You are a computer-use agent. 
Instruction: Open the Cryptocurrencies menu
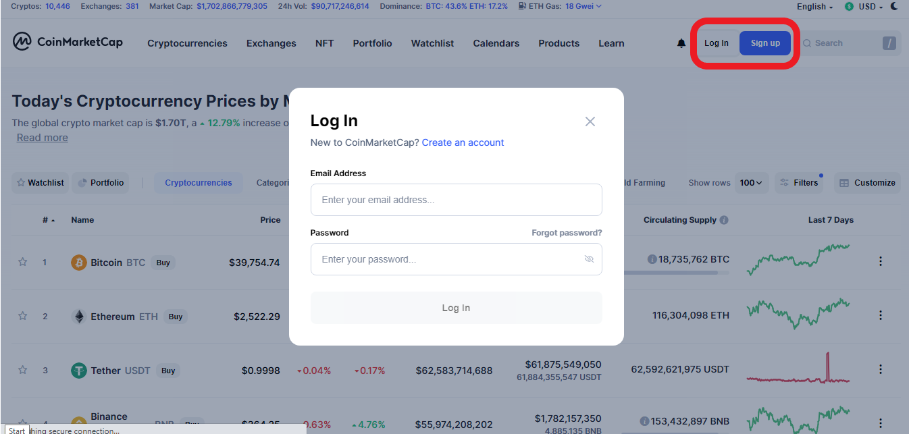[x=187, y=43]
